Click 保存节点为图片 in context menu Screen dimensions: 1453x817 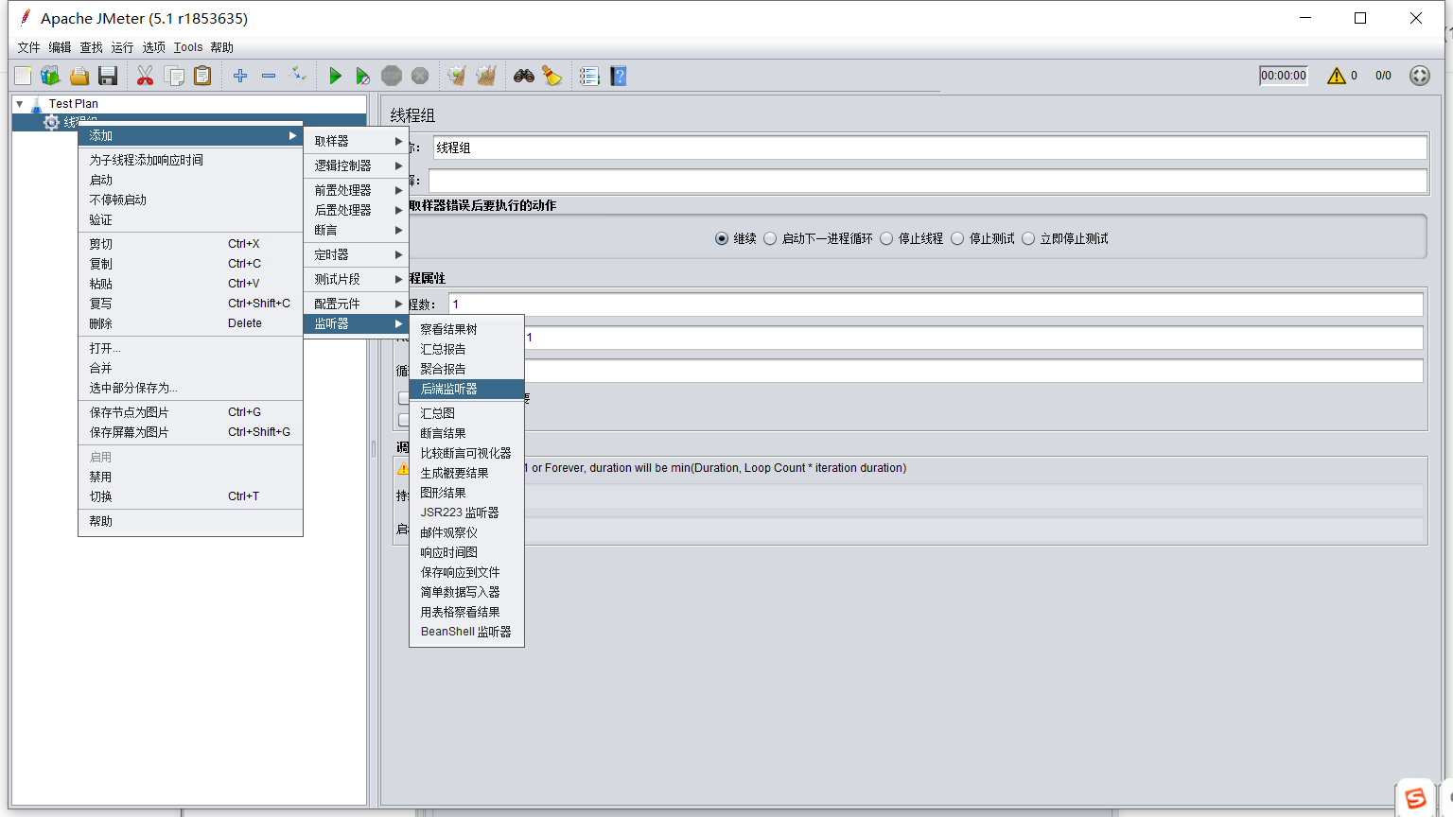(190, 412)
